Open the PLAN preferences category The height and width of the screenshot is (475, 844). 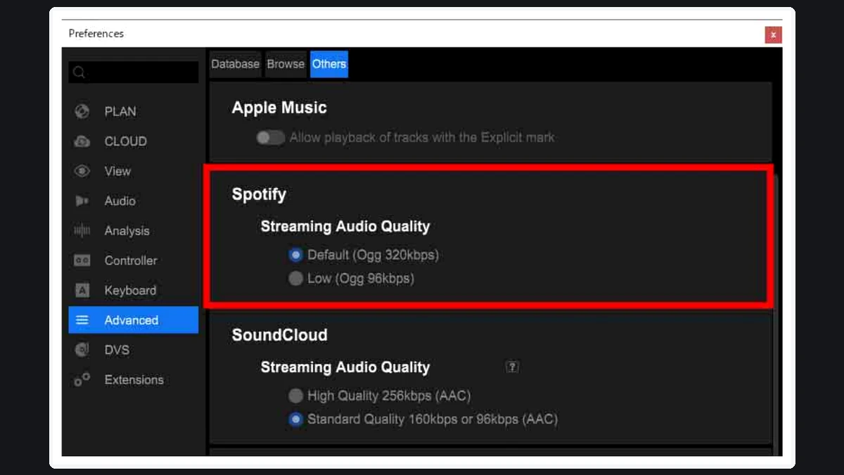click(134, 111)
